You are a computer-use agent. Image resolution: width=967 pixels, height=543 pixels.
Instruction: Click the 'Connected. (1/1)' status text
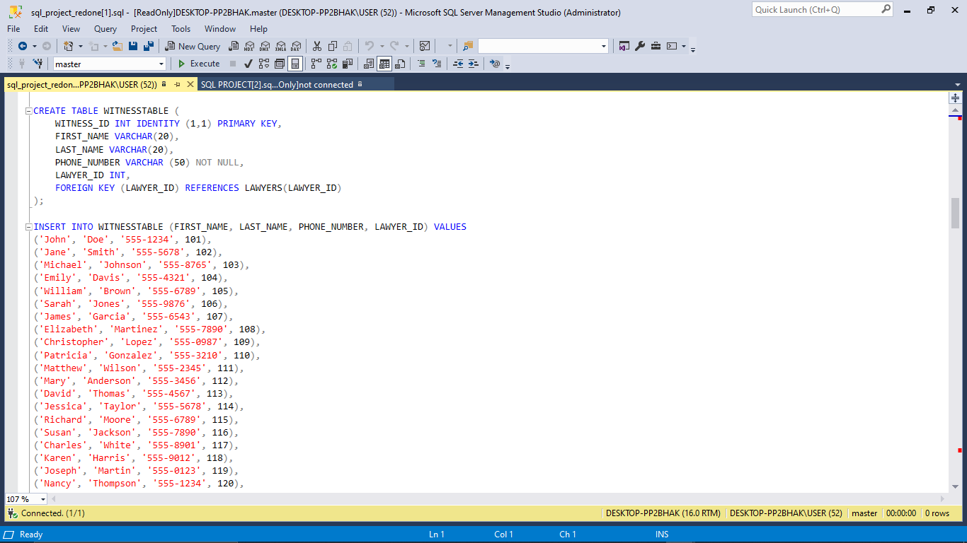[52, 513]
